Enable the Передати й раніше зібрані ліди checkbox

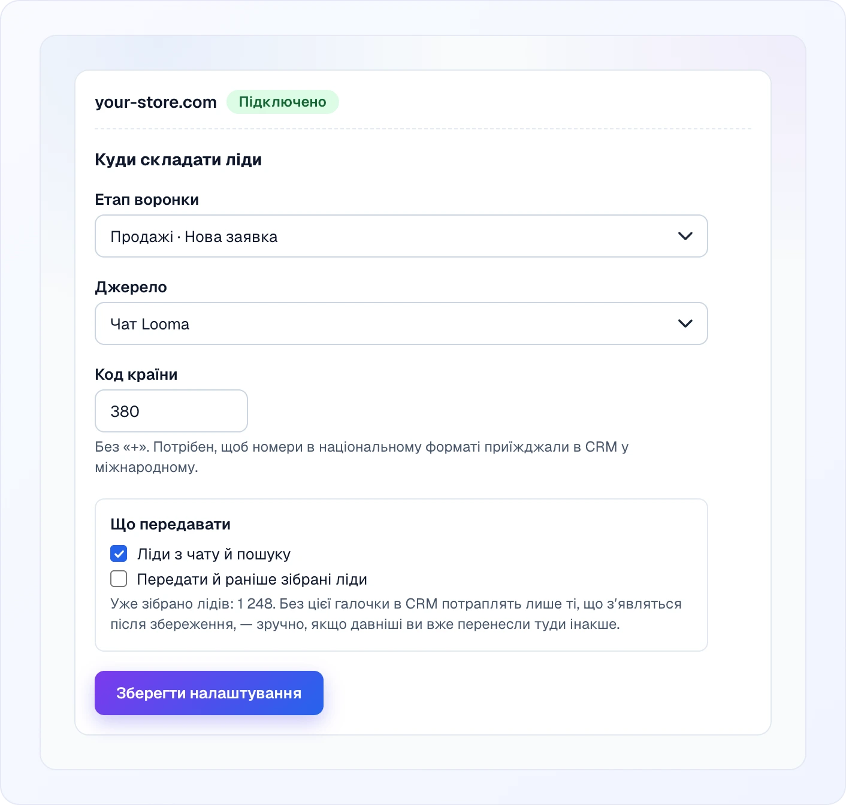click(119, 579)
